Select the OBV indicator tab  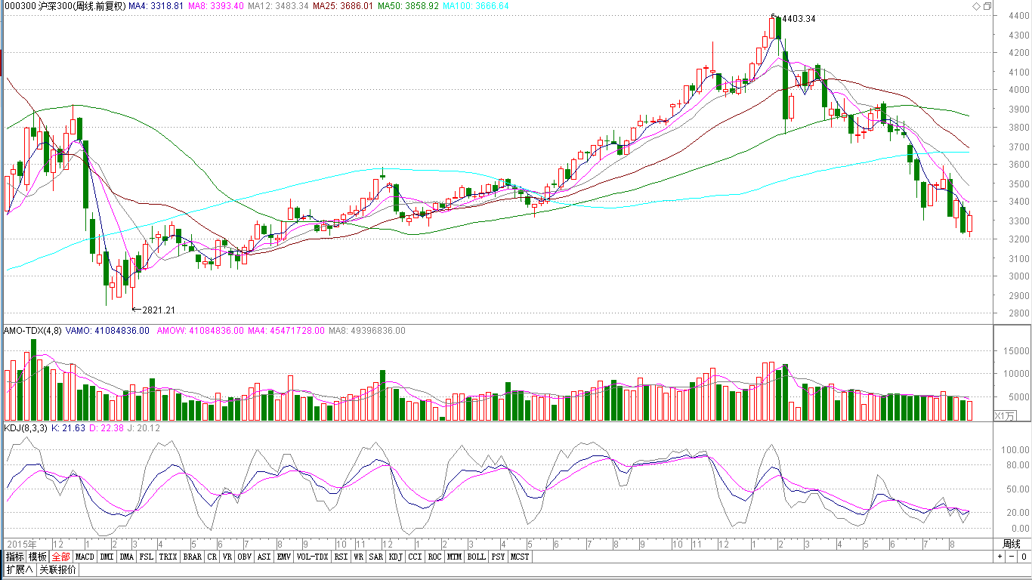click(244, 557)
